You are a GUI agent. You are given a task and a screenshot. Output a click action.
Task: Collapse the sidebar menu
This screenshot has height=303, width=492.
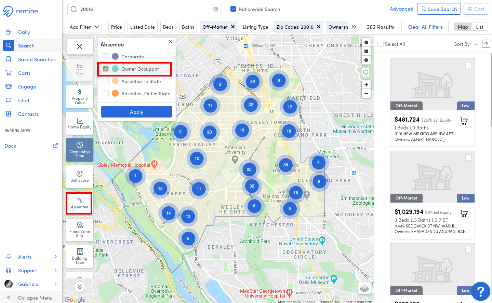click(x=31, y=298)
